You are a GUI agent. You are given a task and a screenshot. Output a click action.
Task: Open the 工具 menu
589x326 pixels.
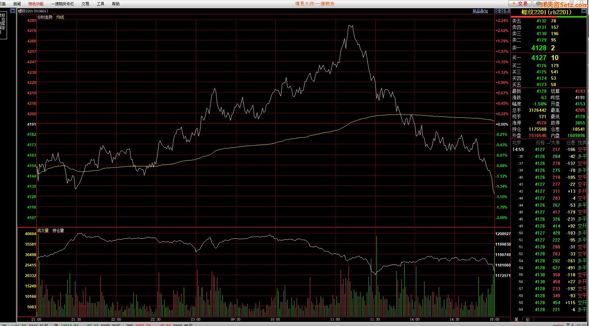[100, 4]
